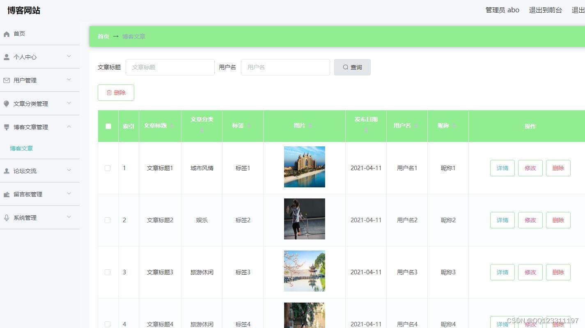The height and width of the screenshot is (328, 585).
Task: Sort by 文章标题 column arrows
Action: 172,125
